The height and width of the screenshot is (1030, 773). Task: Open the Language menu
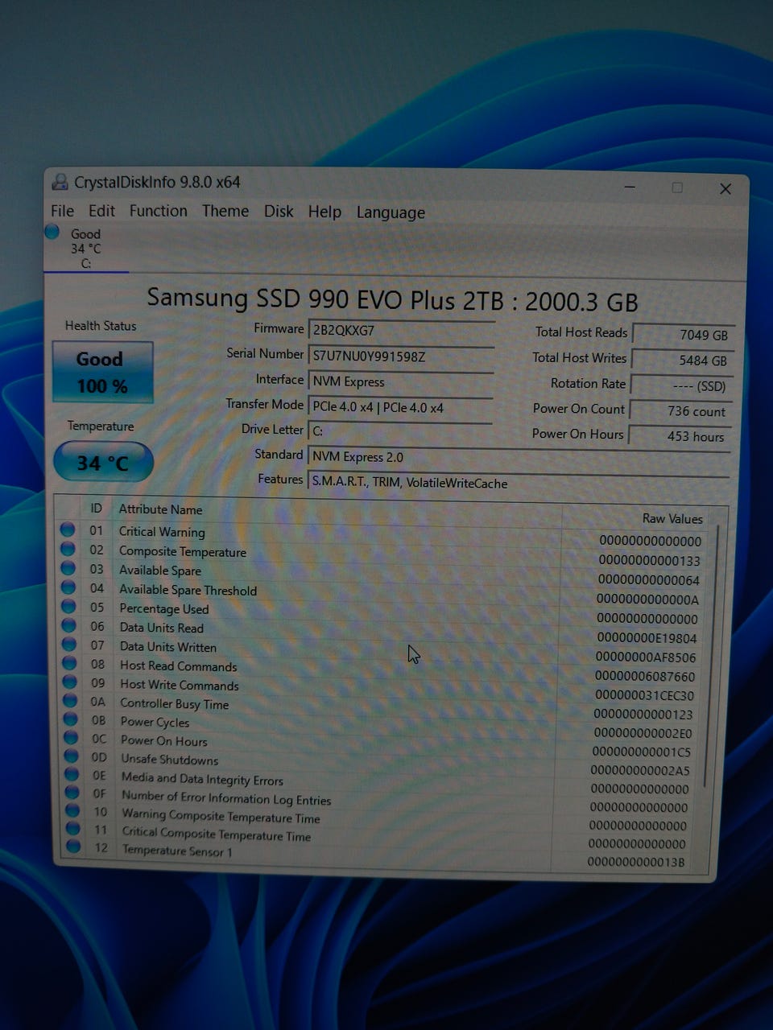coord(391,212)
